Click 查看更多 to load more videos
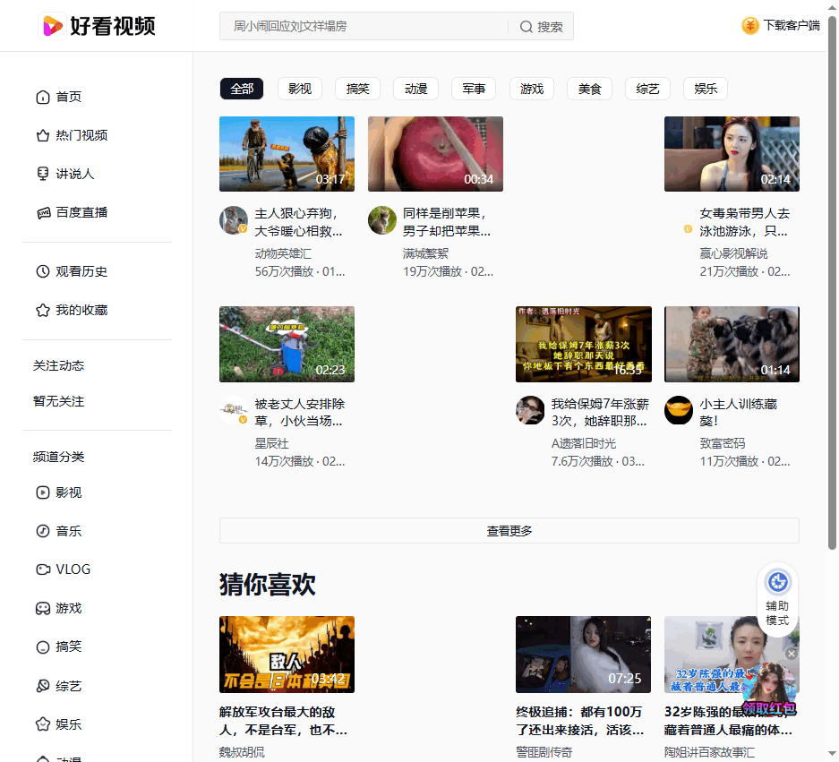839x762 pixels. click(509, 530)
